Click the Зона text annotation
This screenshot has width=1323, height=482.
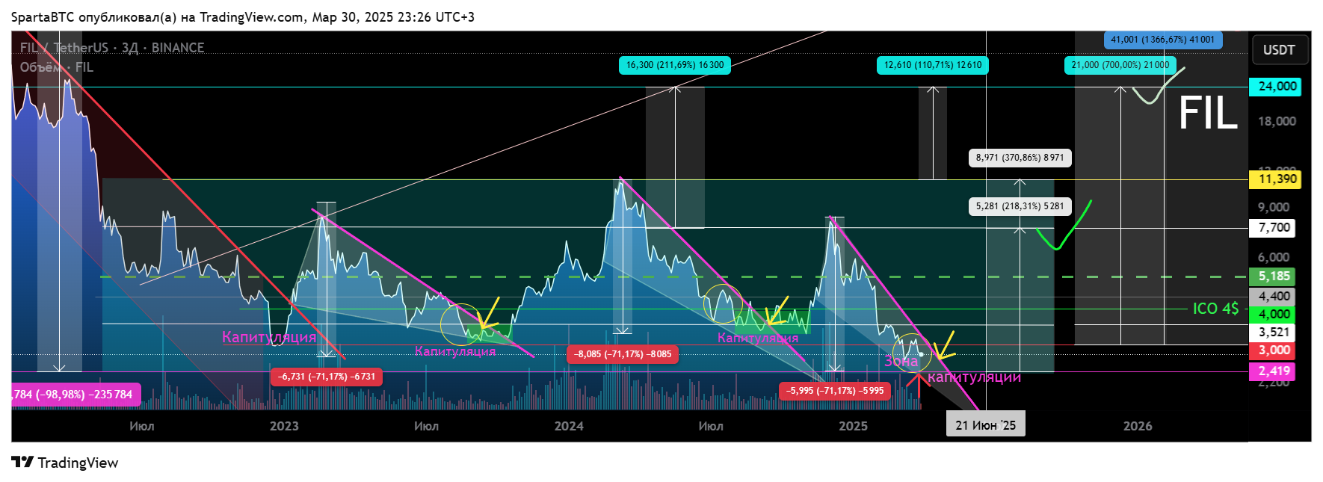tap(901, 362)
